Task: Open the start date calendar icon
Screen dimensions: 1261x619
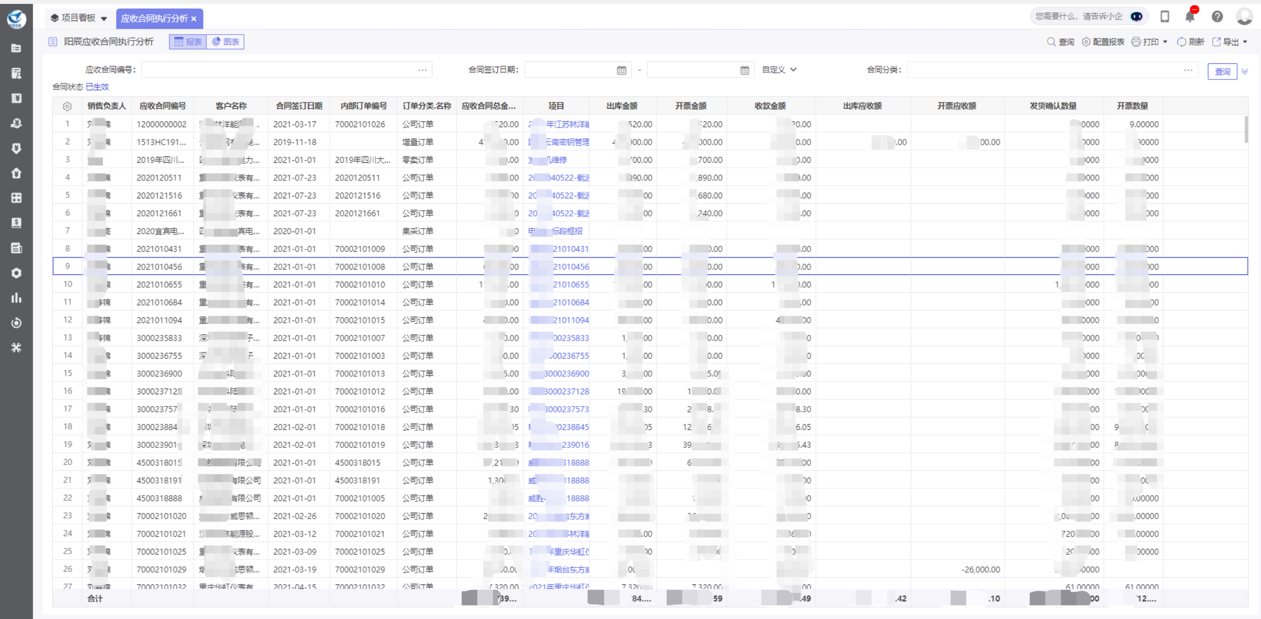Action: pyautogui.click(x=621, y=70)
